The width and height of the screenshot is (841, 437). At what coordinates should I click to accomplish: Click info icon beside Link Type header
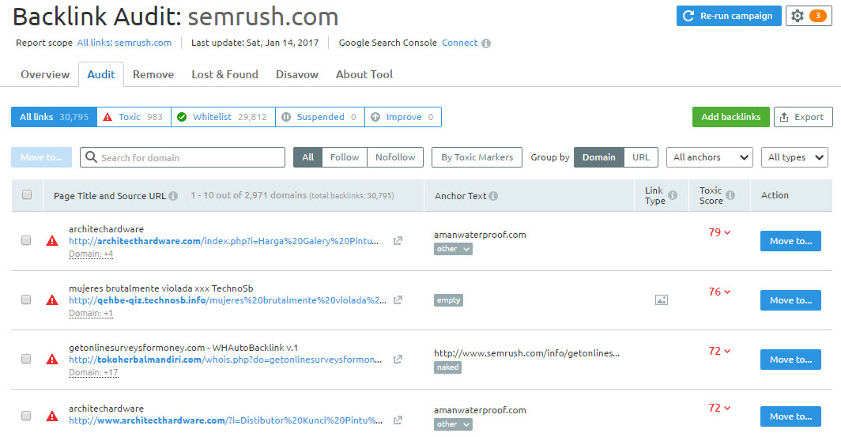click(x=673, y=195)
